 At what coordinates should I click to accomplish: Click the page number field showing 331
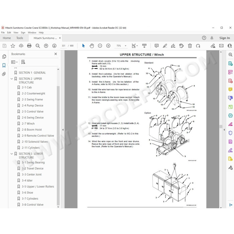(x=64, y=46)
